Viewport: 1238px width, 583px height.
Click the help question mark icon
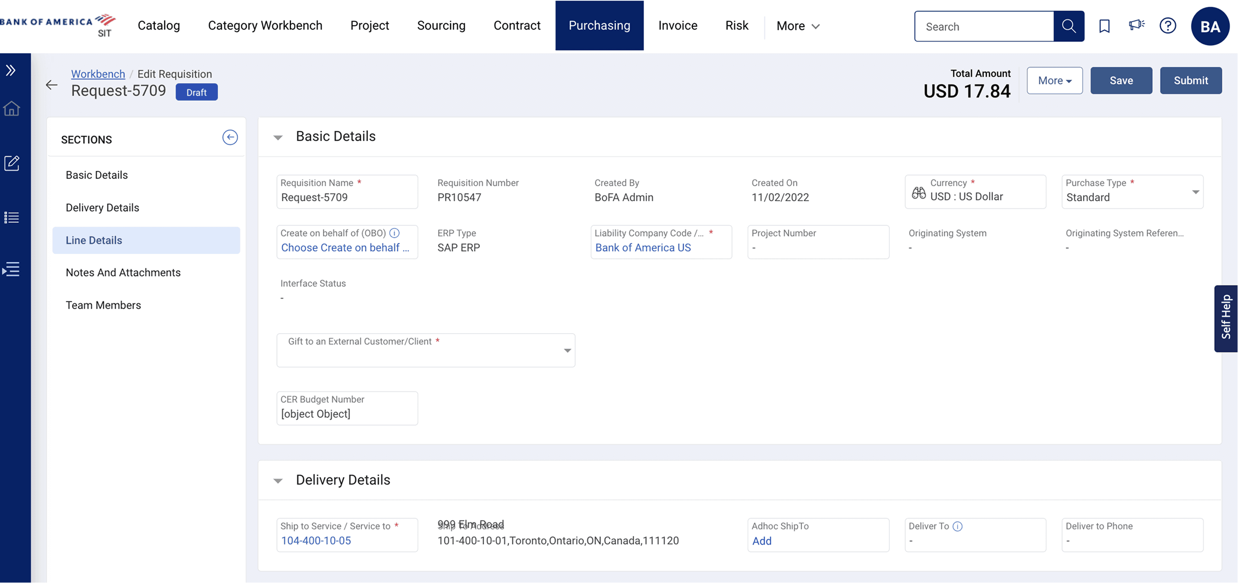[x=1167, y=25]
